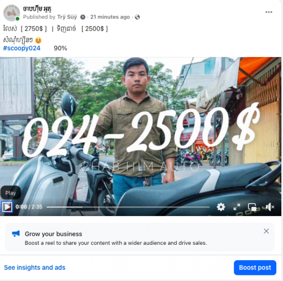
Task: Click the question mark info icon
Action: pyautogui.click(x=83, y=17)
